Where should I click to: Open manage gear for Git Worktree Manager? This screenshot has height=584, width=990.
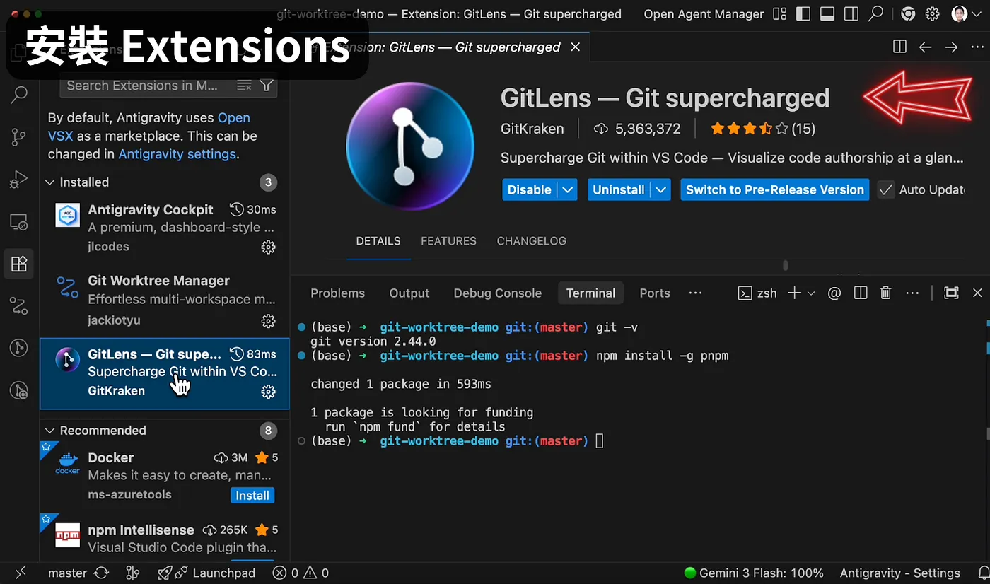(268, 320)
